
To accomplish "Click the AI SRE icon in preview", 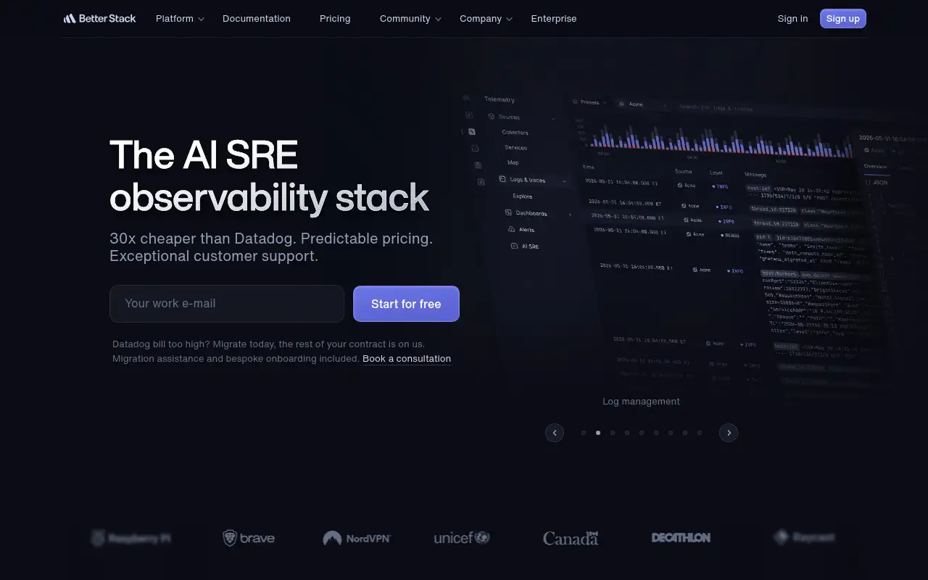I will point(514,246).
